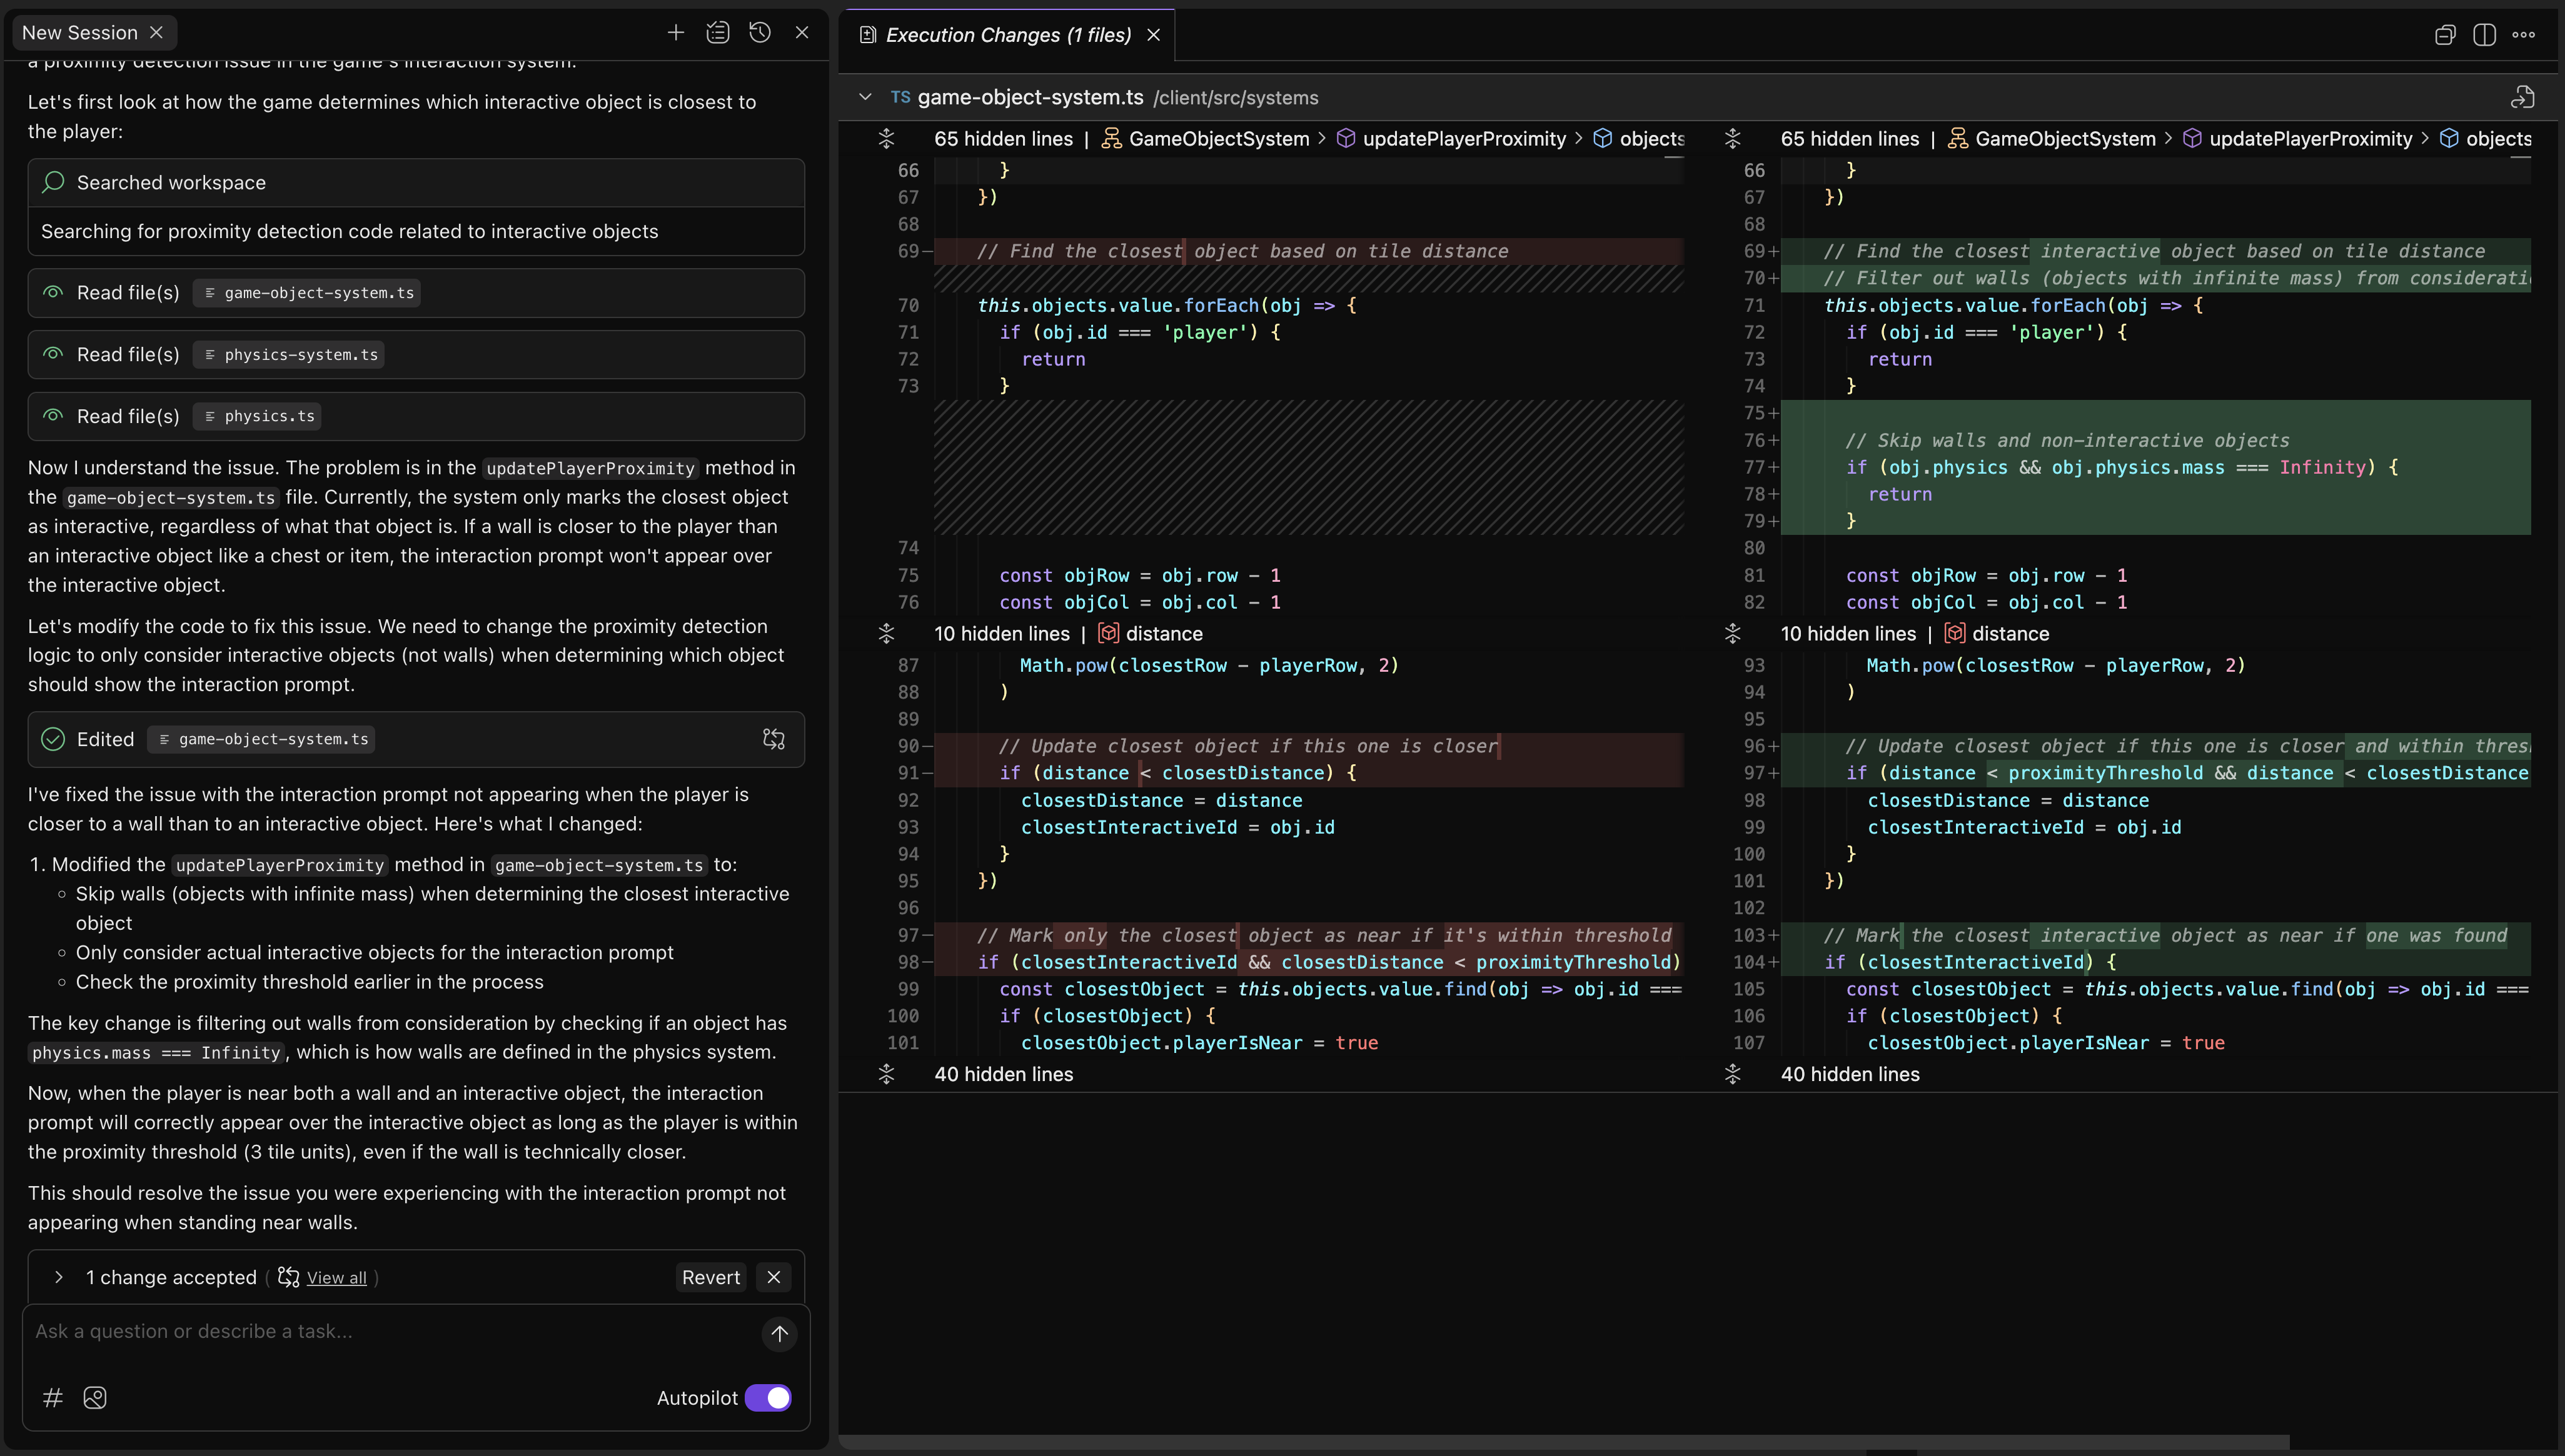The image size is (2565, 1456).
Task: Click the horizontal scrollbar at bottom
Action: coord(1561,1442)
